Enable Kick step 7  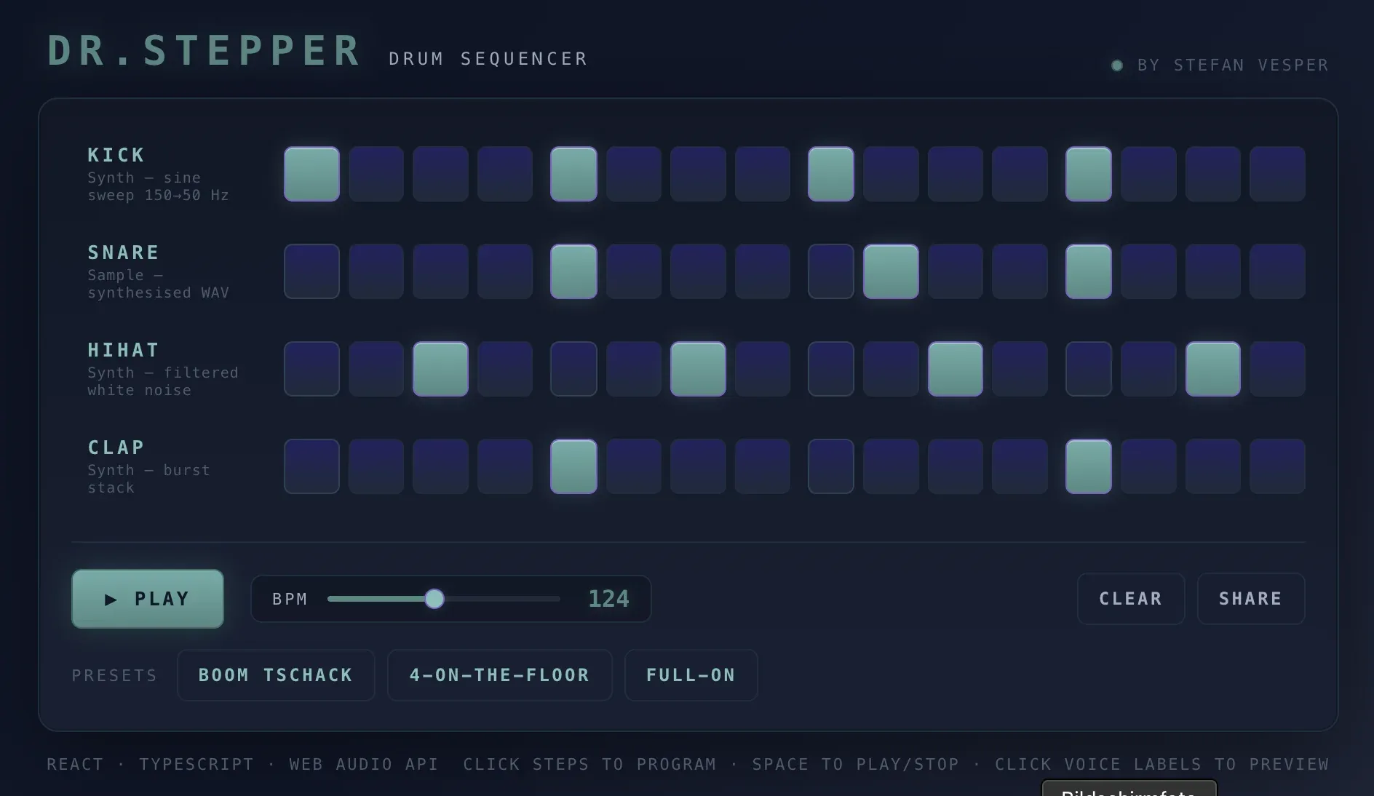[x=698, y=174]
